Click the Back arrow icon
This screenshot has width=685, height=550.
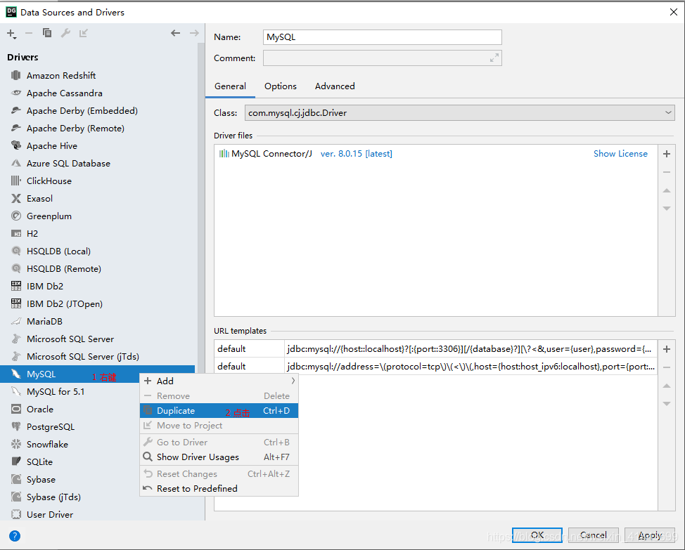coord(176,33)
